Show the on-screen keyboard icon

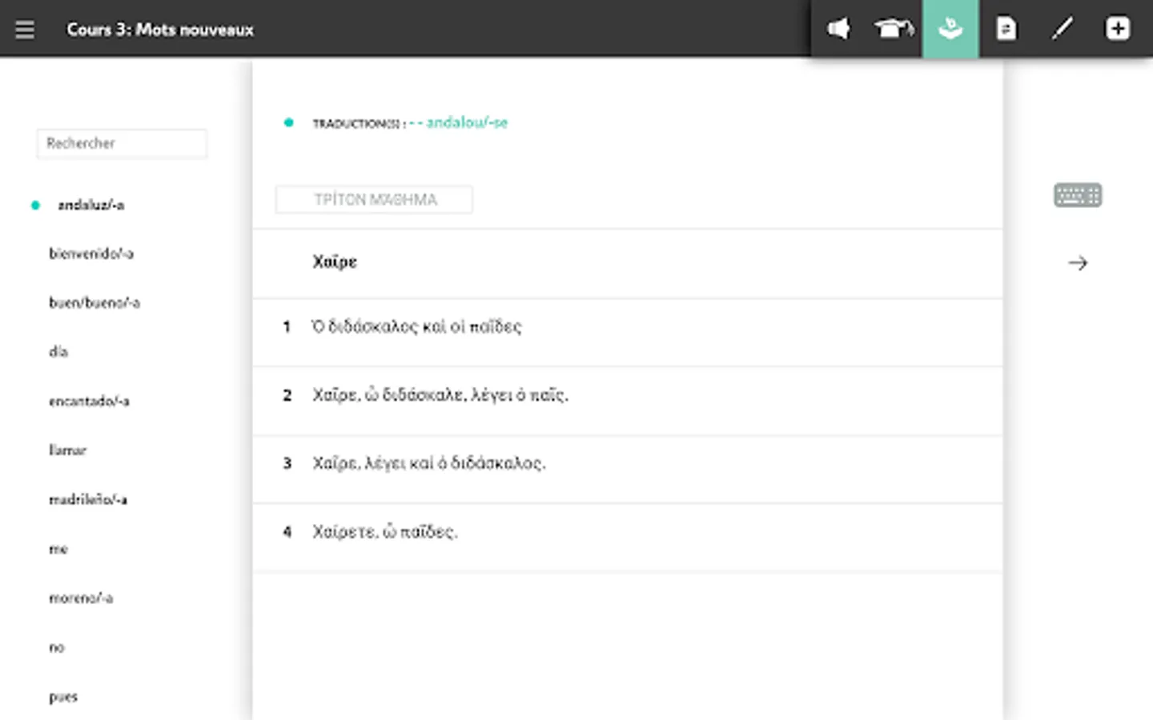tap(1078, 195)
